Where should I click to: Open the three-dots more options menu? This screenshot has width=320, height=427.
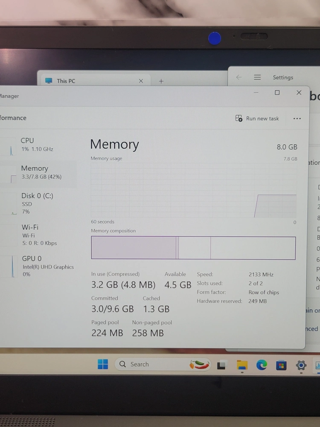click(x=297, y=119)
